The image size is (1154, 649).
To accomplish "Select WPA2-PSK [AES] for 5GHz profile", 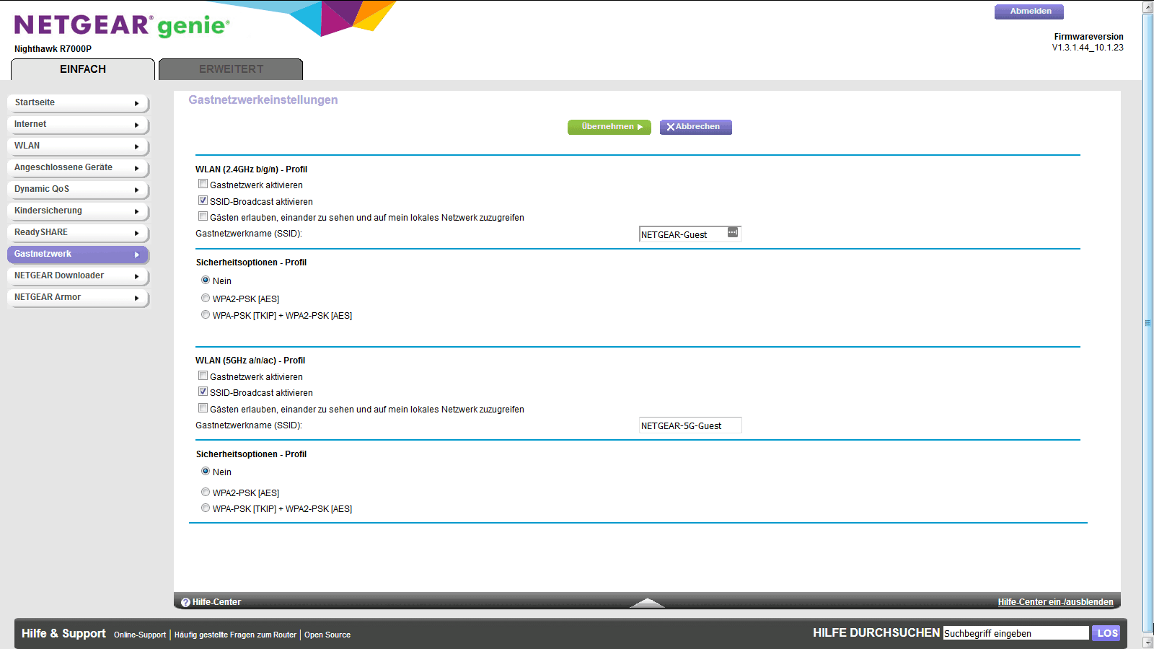I will 206,492.
